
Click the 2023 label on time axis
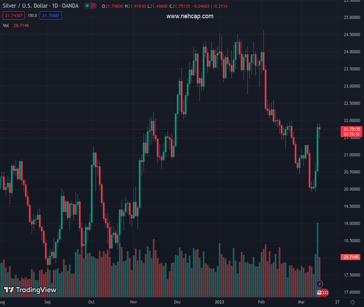[220, 302]
